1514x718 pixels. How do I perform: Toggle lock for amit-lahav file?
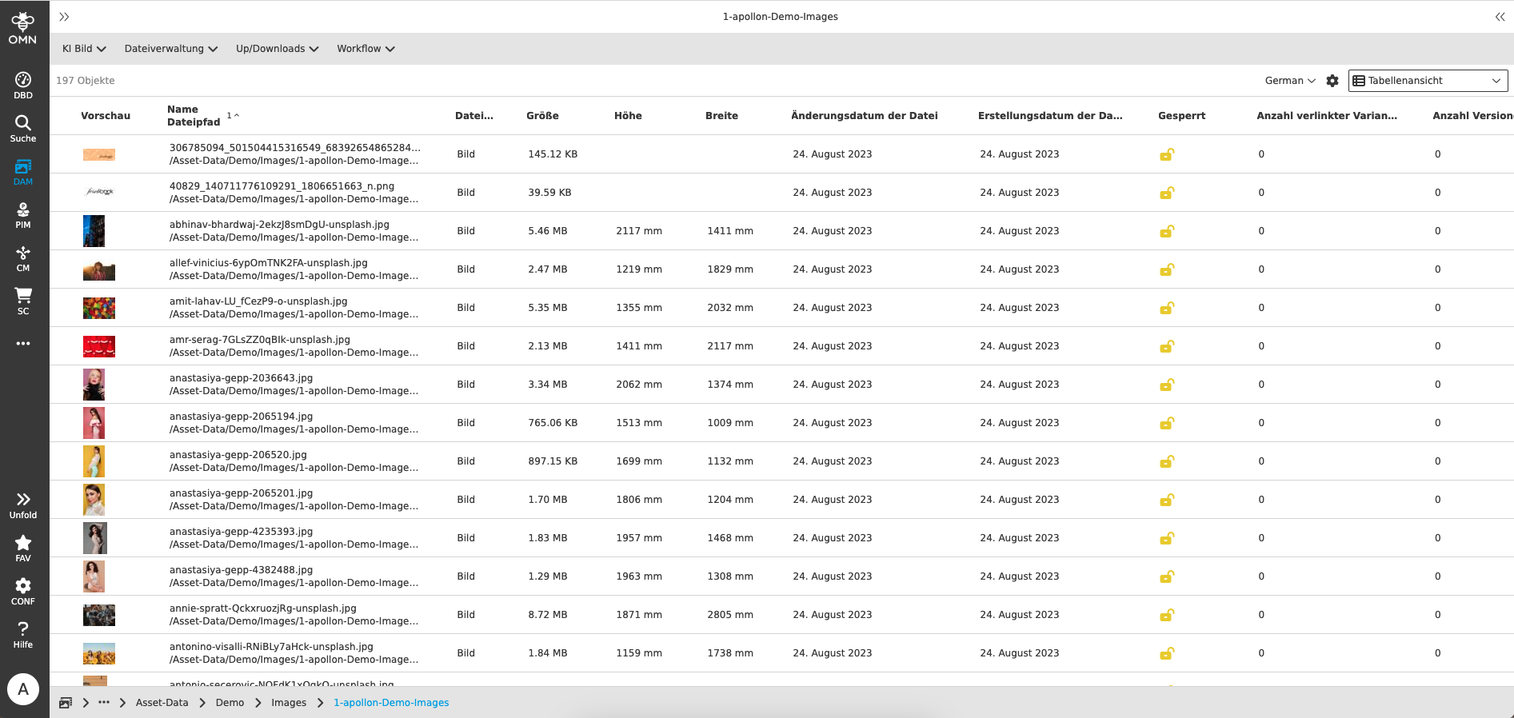[1167, 308]
